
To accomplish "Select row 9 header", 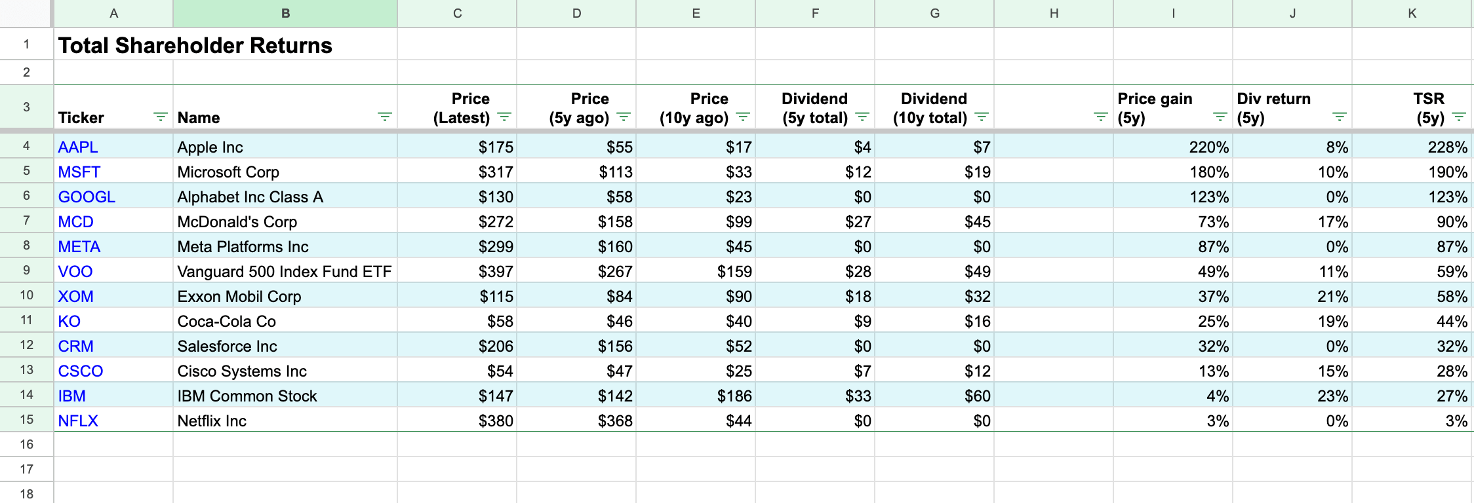I will point(26,270).
